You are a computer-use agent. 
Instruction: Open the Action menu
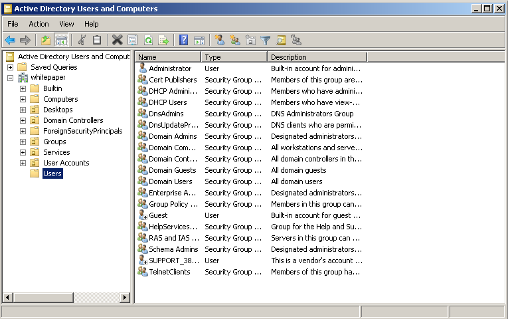39,24
